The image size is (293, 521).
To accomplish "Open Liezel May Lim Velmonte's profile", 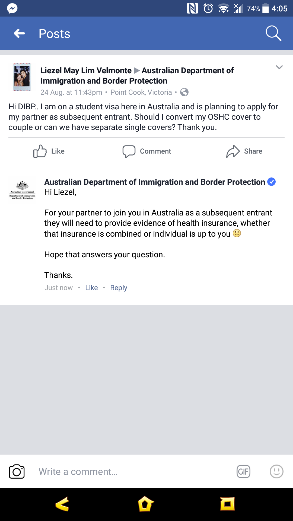I will pyautogui.click(x=86, y=71).
